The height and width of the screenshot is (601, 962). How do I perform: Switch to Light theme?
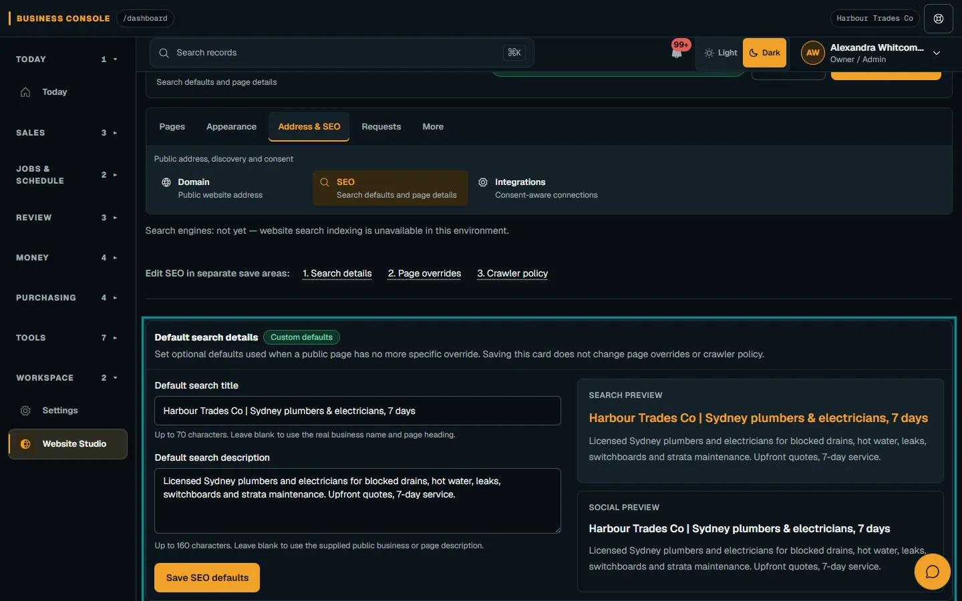tap(720, 53)
